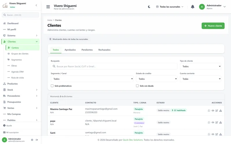Viewport: 231px width, 144px height.
Task: View details eye icon for pepe
Action: click(213, 122)
